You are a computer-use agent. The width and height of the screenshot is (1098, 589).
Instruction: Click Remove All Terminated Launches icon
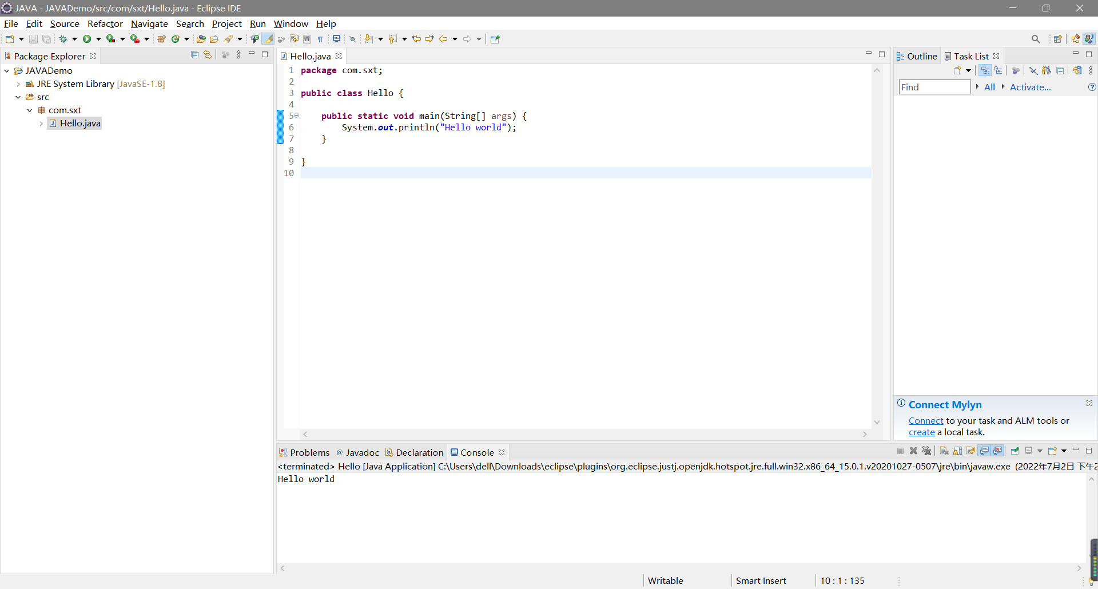point(927,451)
